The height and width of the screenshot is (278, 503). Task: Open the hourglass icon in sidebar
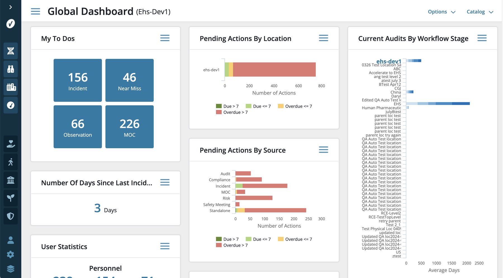(11, 51)
